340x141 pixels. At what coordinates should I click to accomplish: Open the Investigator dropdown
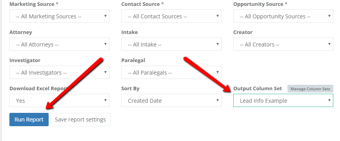59,72
